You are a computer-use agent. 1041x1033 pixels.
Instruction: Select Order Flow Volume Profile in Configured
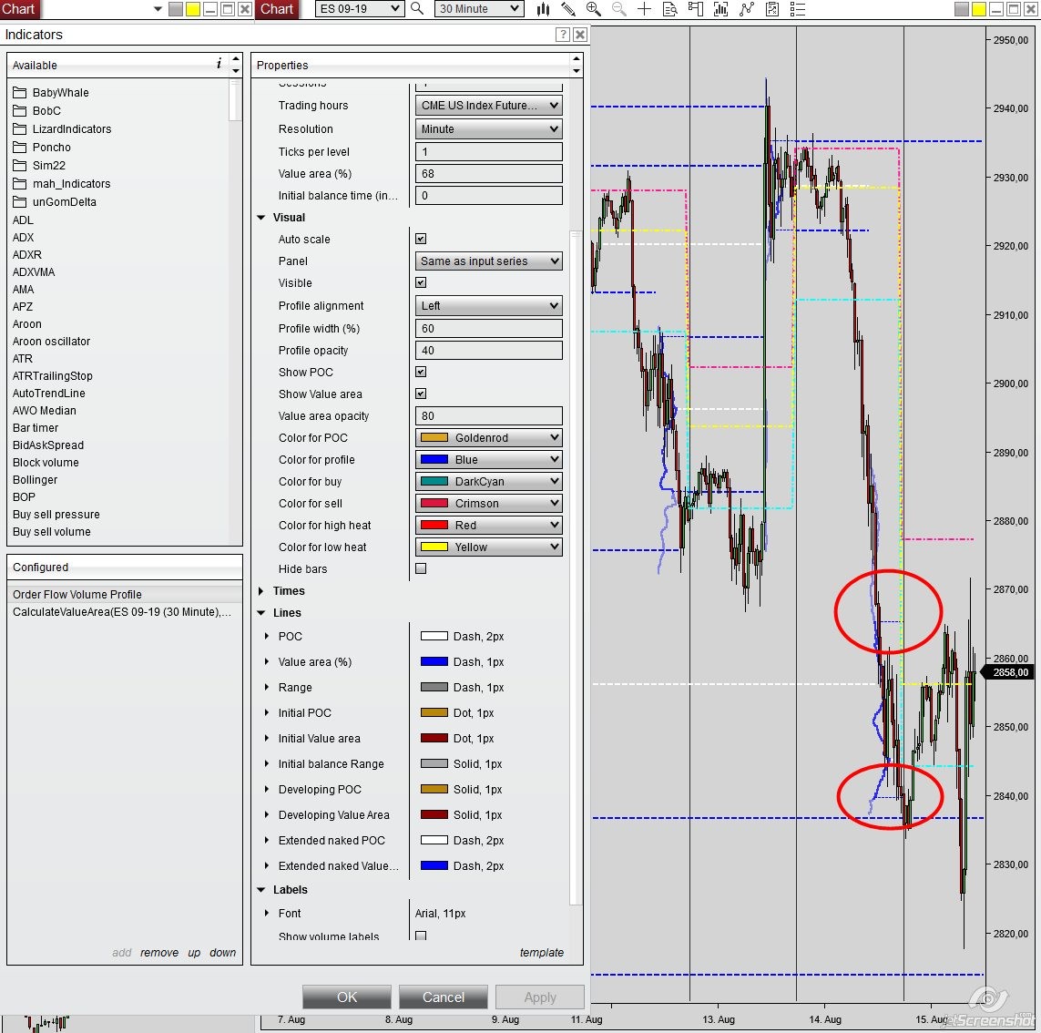click(x=124, y=594)
